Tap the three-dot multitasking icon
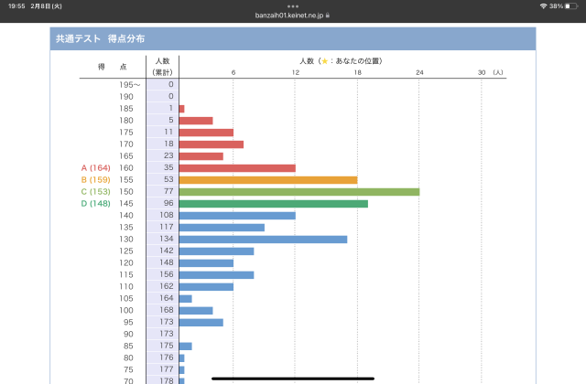 pyautogui.click(x=293, y=6)
